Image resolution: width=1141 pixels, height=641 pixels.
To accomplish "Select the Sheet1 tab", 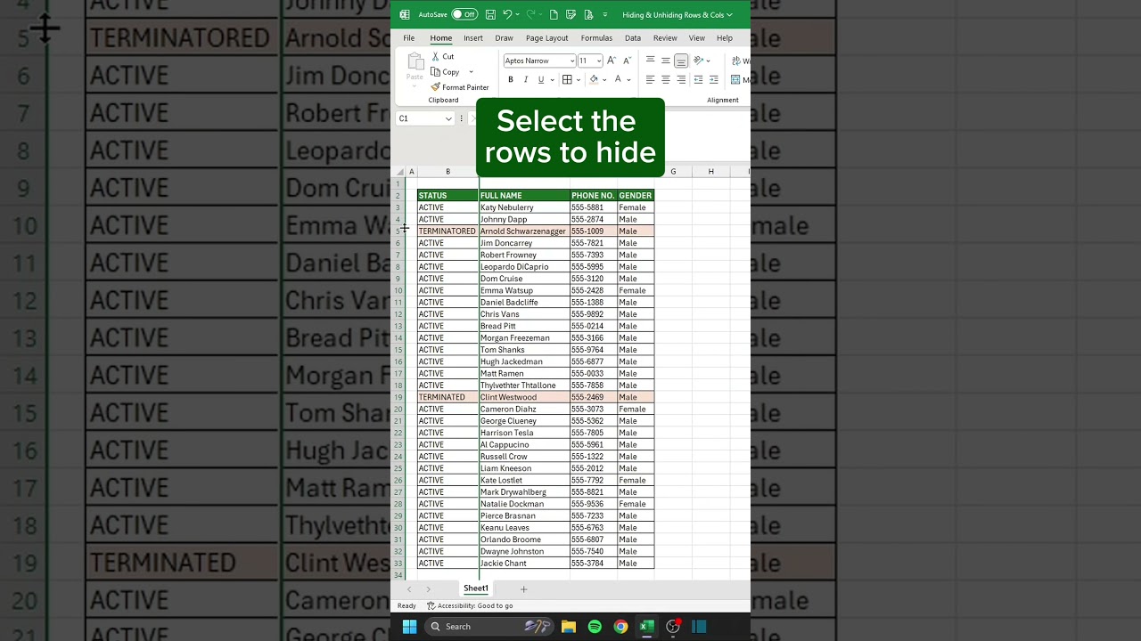I will [476, 588].
